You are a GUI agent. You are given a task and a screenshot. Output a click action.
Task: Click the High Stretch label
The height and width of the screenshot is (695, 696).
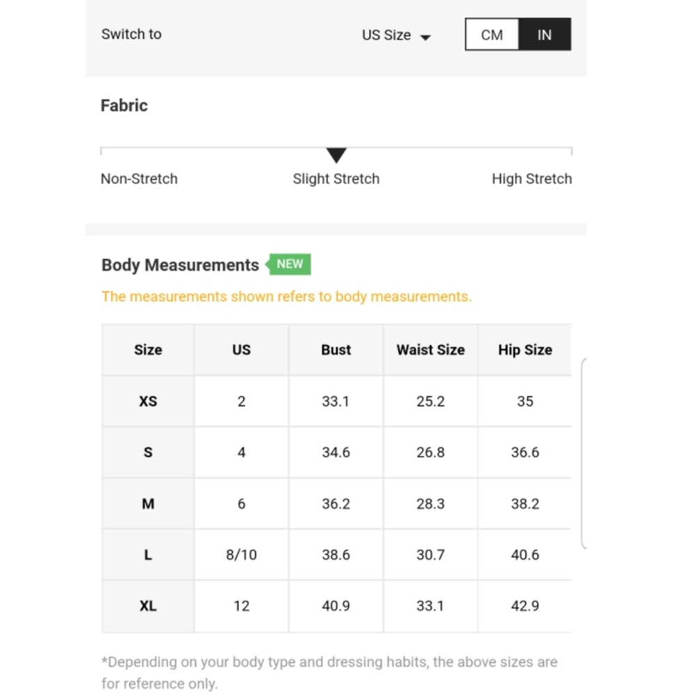(x=532, y=179)
